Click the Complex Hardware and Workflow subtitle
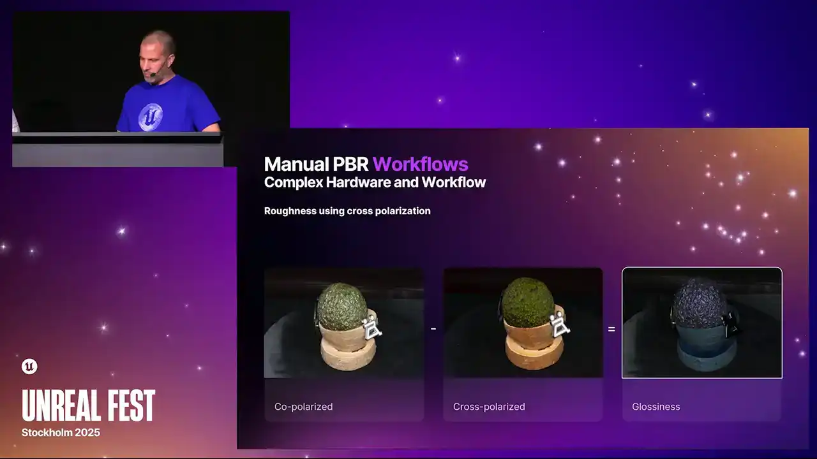Viewport: 817px width, 459px height. [375, 182]
